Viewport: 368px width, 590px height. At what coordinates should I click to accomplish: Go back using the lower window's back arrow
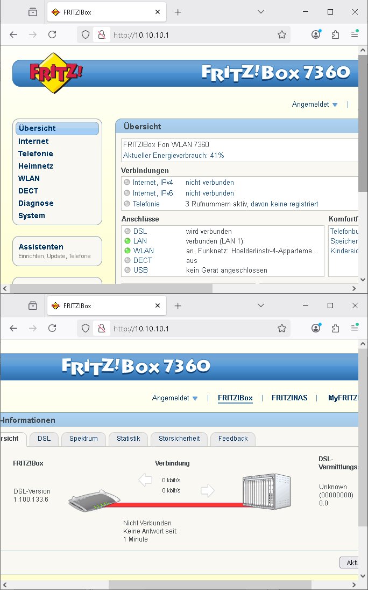(13, 328)
